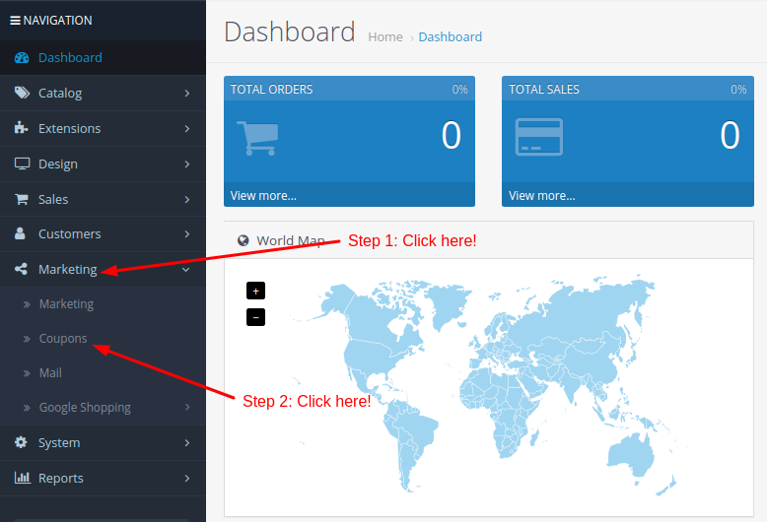
Task: Click the Dashboard breadcrumb link
Action: coord(450,37)
